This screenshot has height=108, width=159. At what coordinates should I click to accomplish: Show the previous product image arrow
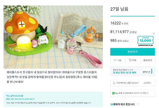pyautogui.click(x=6, y=37)
